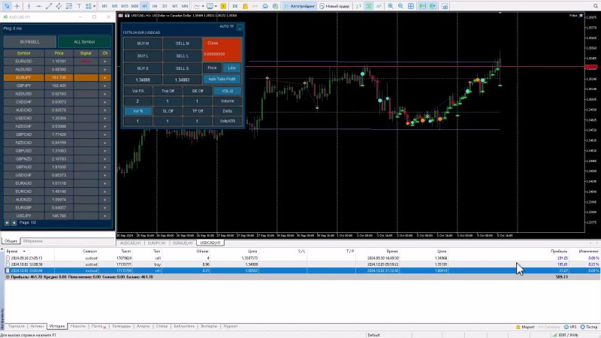Open the search magnifier in toolbar
601x338 pixels.
pos(596,6)
